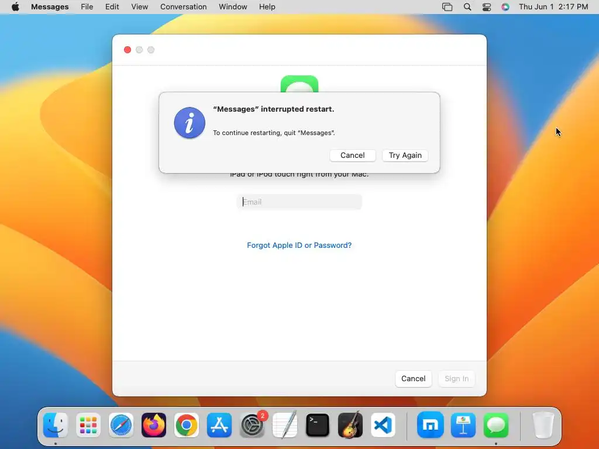Viewport: 599px width, 449px height.
Task: Open Launchpad in the Dock
Action: click(88, 425)
